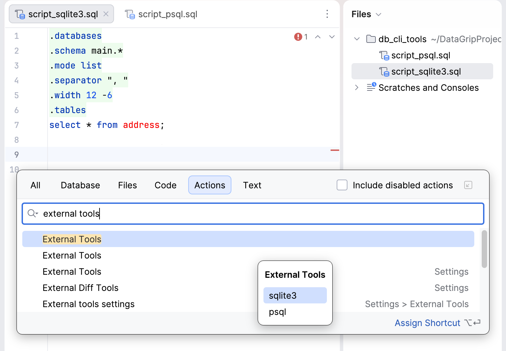The height and width of the screenshot is (351, 506).
Task: Enable Include disabled actions checkbox
Action: point(342,185)
